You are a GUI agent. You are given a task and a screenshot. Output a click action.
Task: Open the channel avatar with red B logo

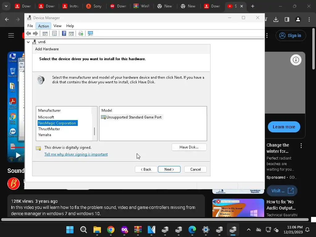[x=14, y=183]
